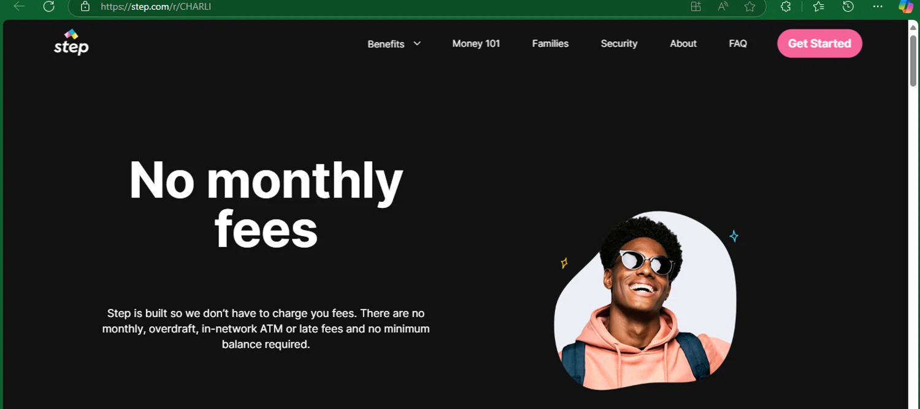Open the Benefits navigation menu
The height and width of the screenshot is (409, 920).
pos(386,44)
